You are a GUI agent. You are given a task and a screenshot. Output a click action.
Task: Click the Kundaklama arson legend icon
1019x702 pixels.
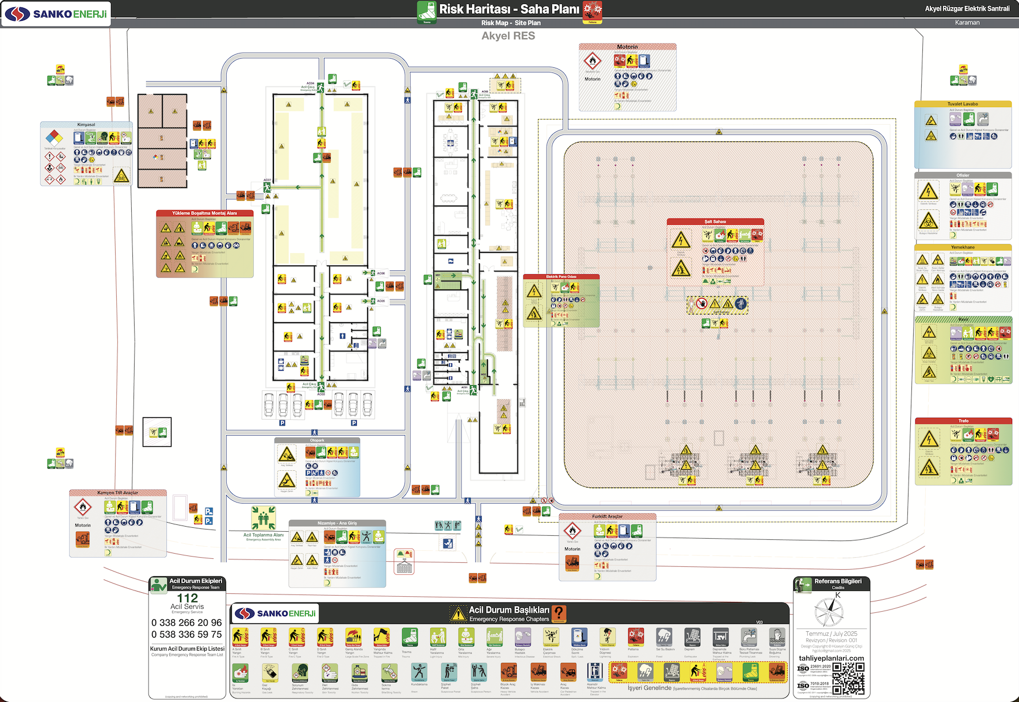(x=419, y=672)
